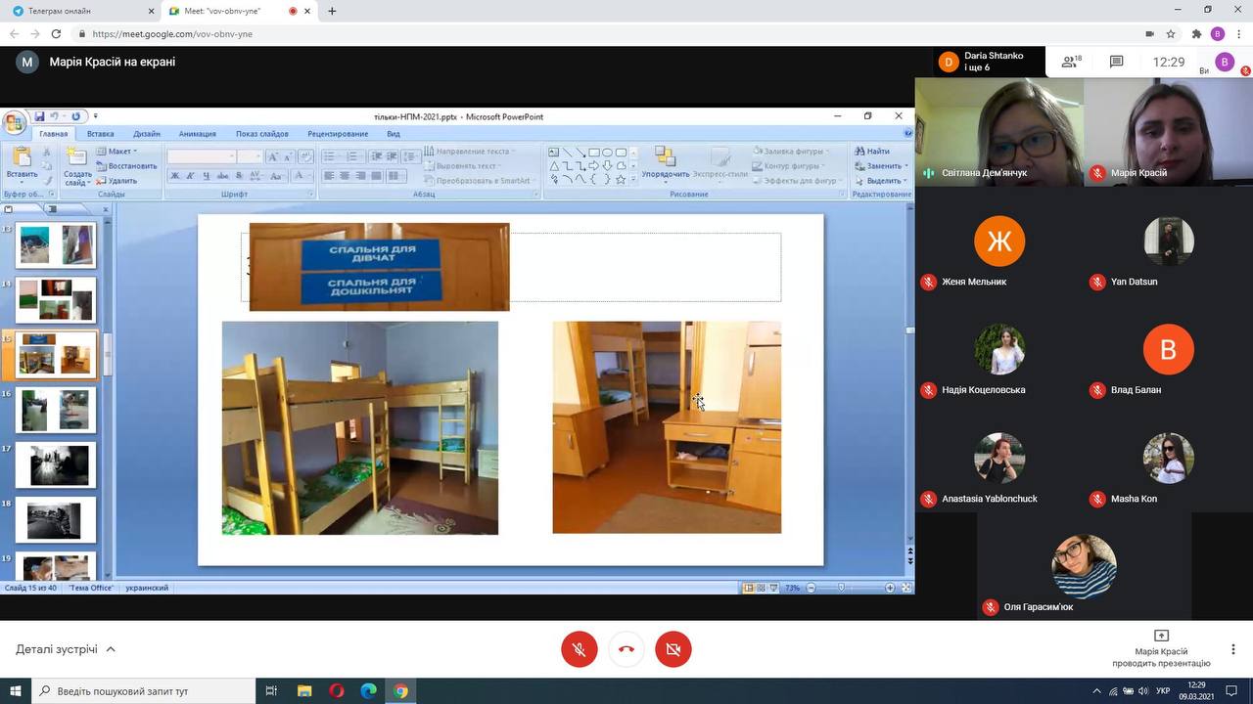The width and height of the screenshot is (1253, 704).
Task: Show hidden system tray icons chevron
Action: pos(1095,691)
